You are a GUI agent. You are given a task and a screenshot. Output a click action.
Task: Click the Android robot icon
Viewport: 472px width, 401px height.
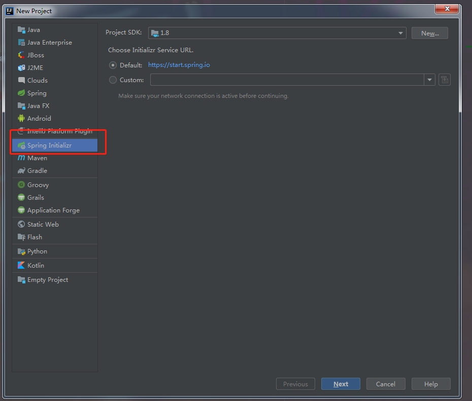pyautogui.click(x=21, y=118)
